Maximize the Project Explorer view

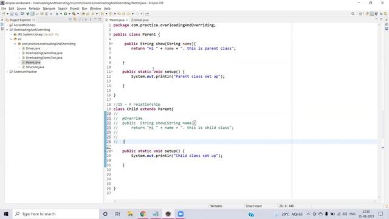pos(100,19)
